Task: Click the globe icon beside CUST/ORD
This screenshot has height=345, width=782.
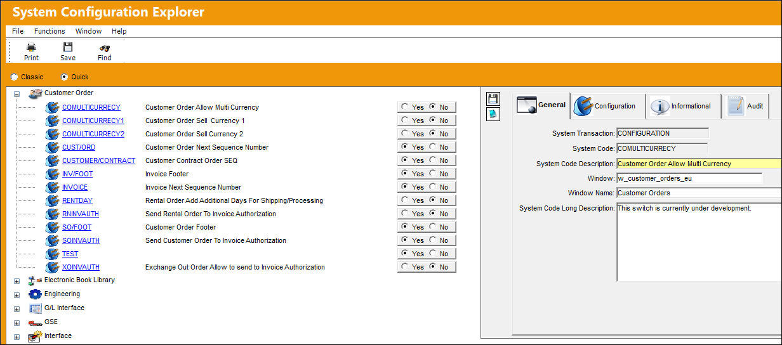Action: 53,147
